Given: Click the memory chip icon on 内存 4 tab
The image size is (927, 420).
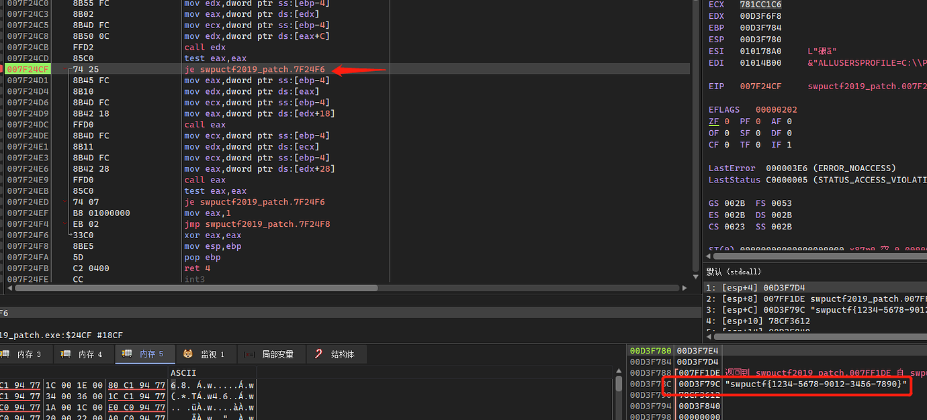Looking at the screenshot, I should [x=65, y=354].
